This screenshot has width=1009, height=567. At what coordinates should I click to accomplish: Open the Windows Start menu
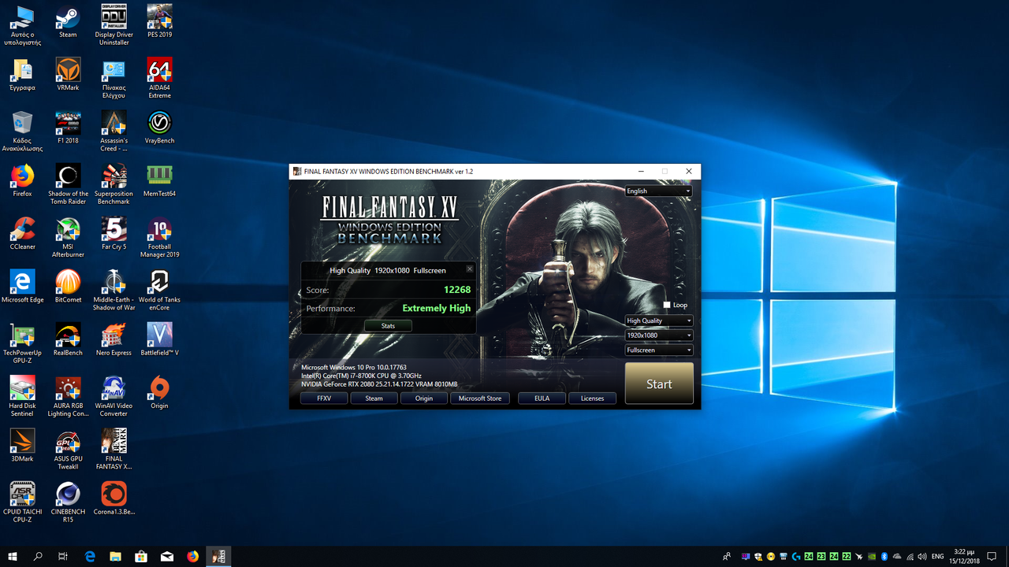coord(13,556)
